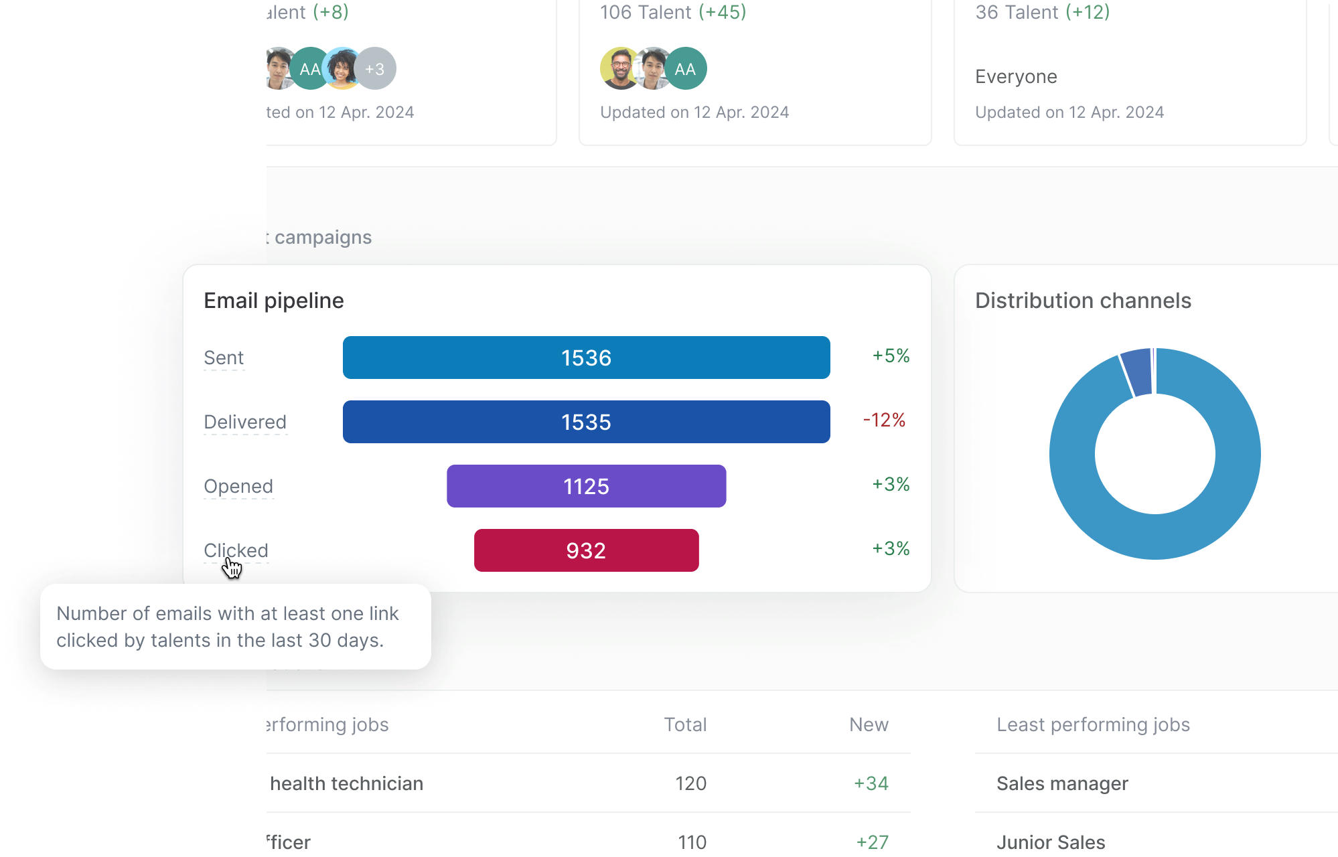Open the Sent metric tooltip label
This screenshot has height=857, width=1338.
224,358
